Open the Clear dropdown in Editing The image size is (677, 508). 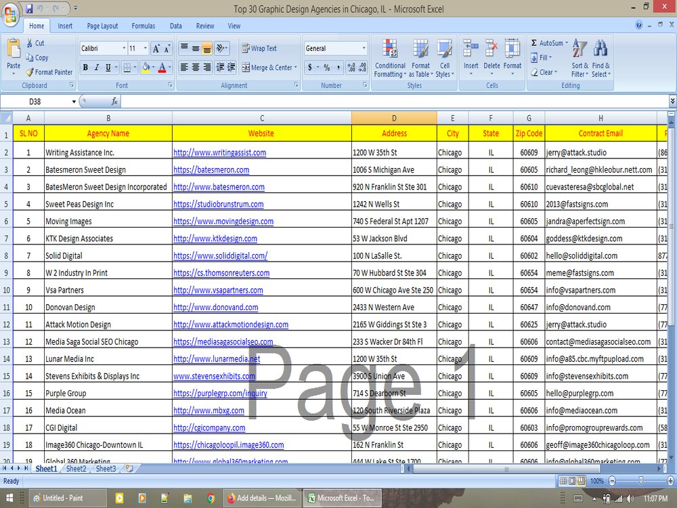point(544,72)
